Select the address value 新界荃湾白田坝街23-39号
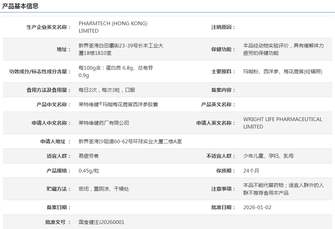This screenshot has height=229, width=335. pos(121,49)
